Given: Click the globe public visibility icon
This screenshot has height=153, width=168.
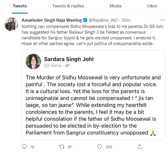Looking at the screenshot, I should 67,66.
